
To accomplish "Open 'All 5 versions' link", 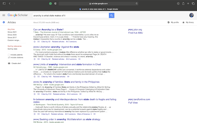I will tap(70, 114).
